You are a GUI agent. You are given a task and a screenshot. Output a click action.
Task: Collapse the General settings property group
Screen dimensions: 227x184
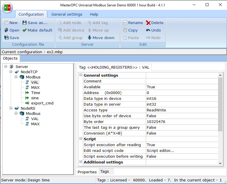tap(81, 75)
